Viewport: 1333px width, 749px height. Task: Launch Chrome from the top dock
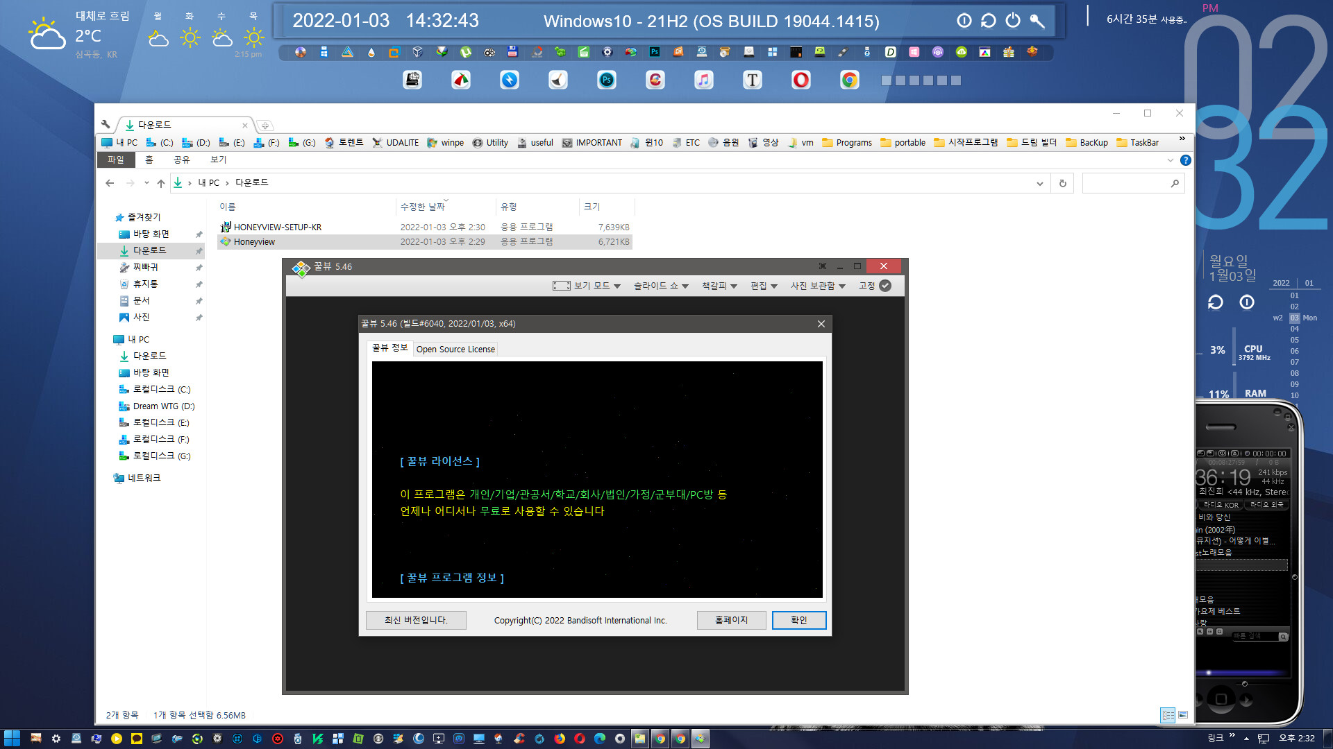pos(850,80)
